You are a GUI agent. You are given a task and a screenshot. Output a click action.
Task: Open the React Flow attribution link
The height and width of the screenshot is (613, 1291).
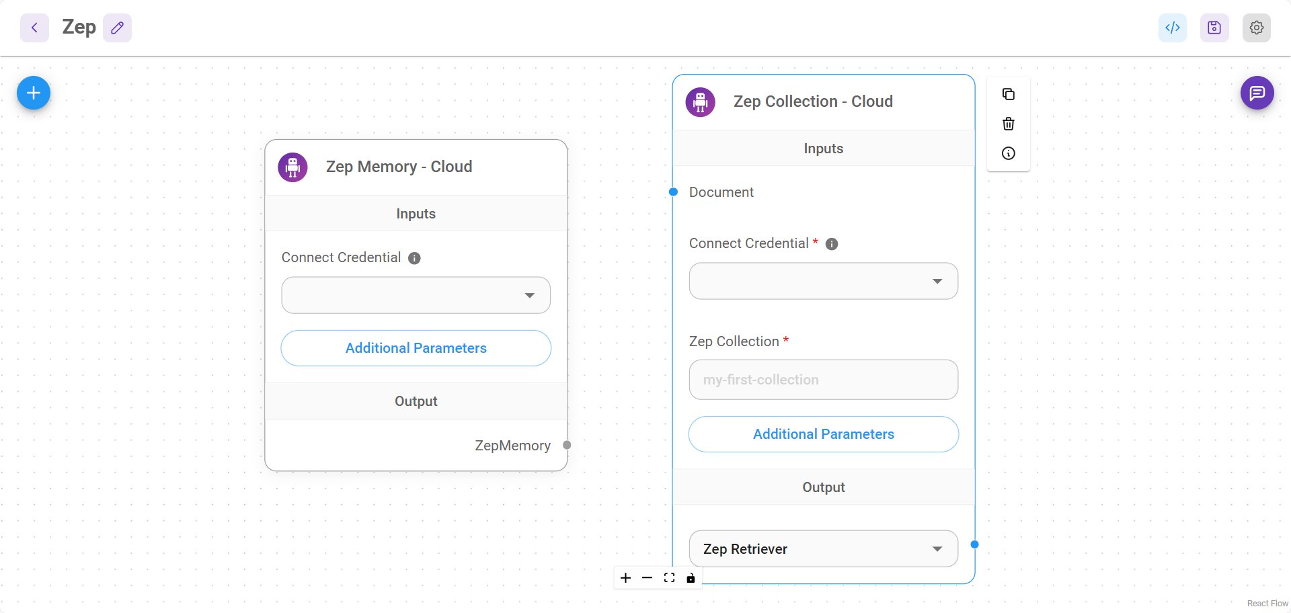tap(1267, 604)
